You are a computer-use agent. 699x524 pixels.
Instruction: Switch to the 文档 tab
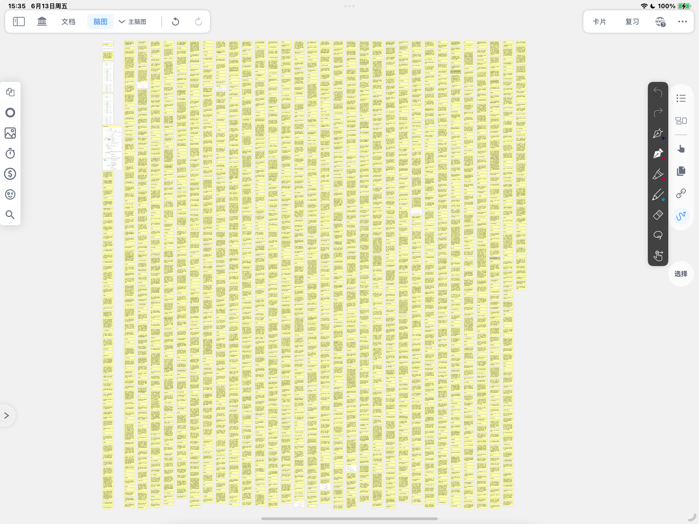tap(68, 21)
